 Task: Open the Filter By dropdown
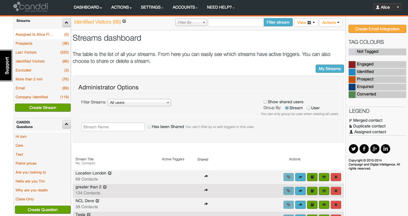click(x=191, y=22)
